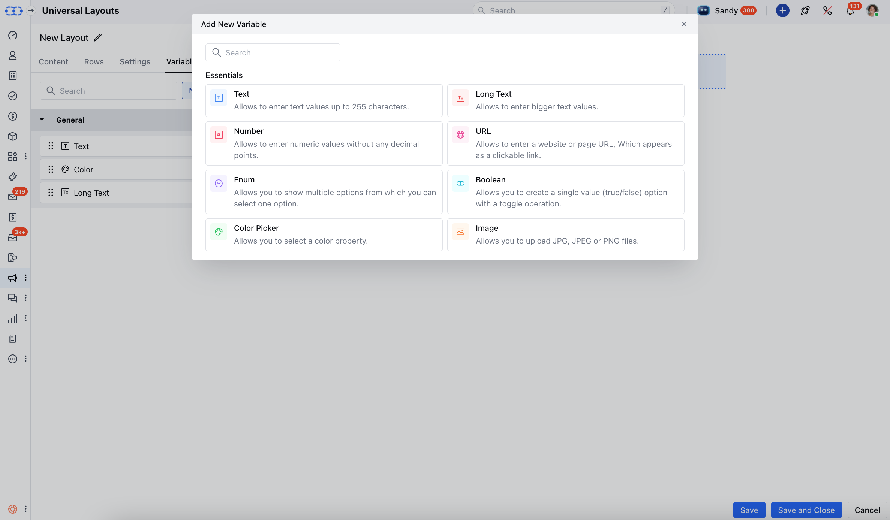This screenshot has width=890, height=520.
Task: Choose the Boolean variable type
Action: tap(565, 192)
